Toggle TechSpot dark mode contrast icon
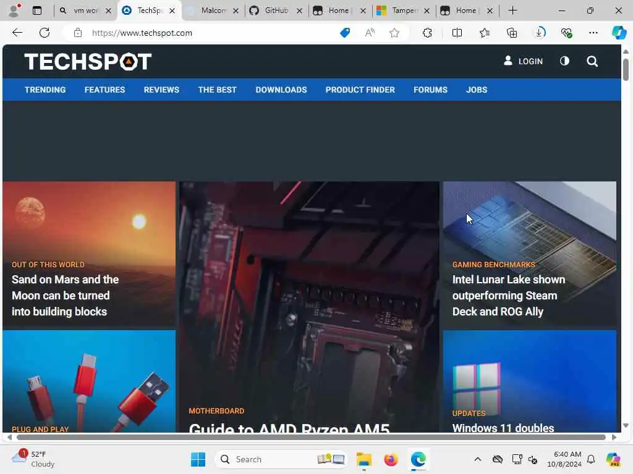This screenshot has width=633, height=474. point(564,61)
